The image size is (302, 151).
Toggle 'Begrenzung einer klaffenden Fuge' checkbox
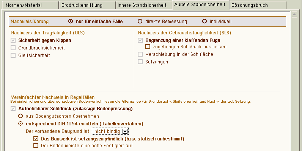(x=140, y=40)
